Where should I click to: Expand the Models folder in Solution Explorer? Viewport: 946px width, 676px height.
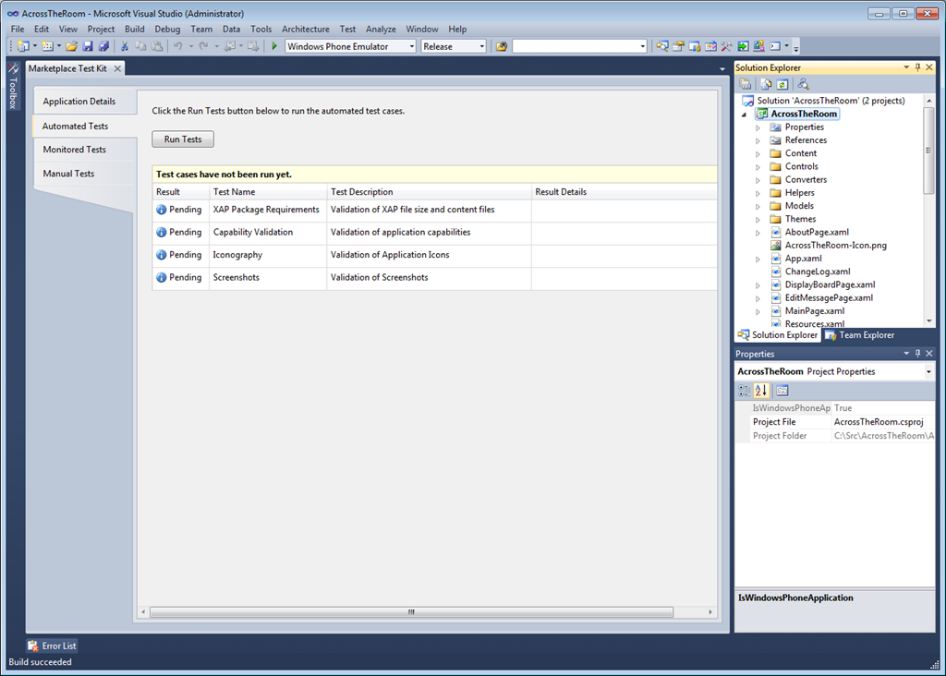[x=758, y=206]
